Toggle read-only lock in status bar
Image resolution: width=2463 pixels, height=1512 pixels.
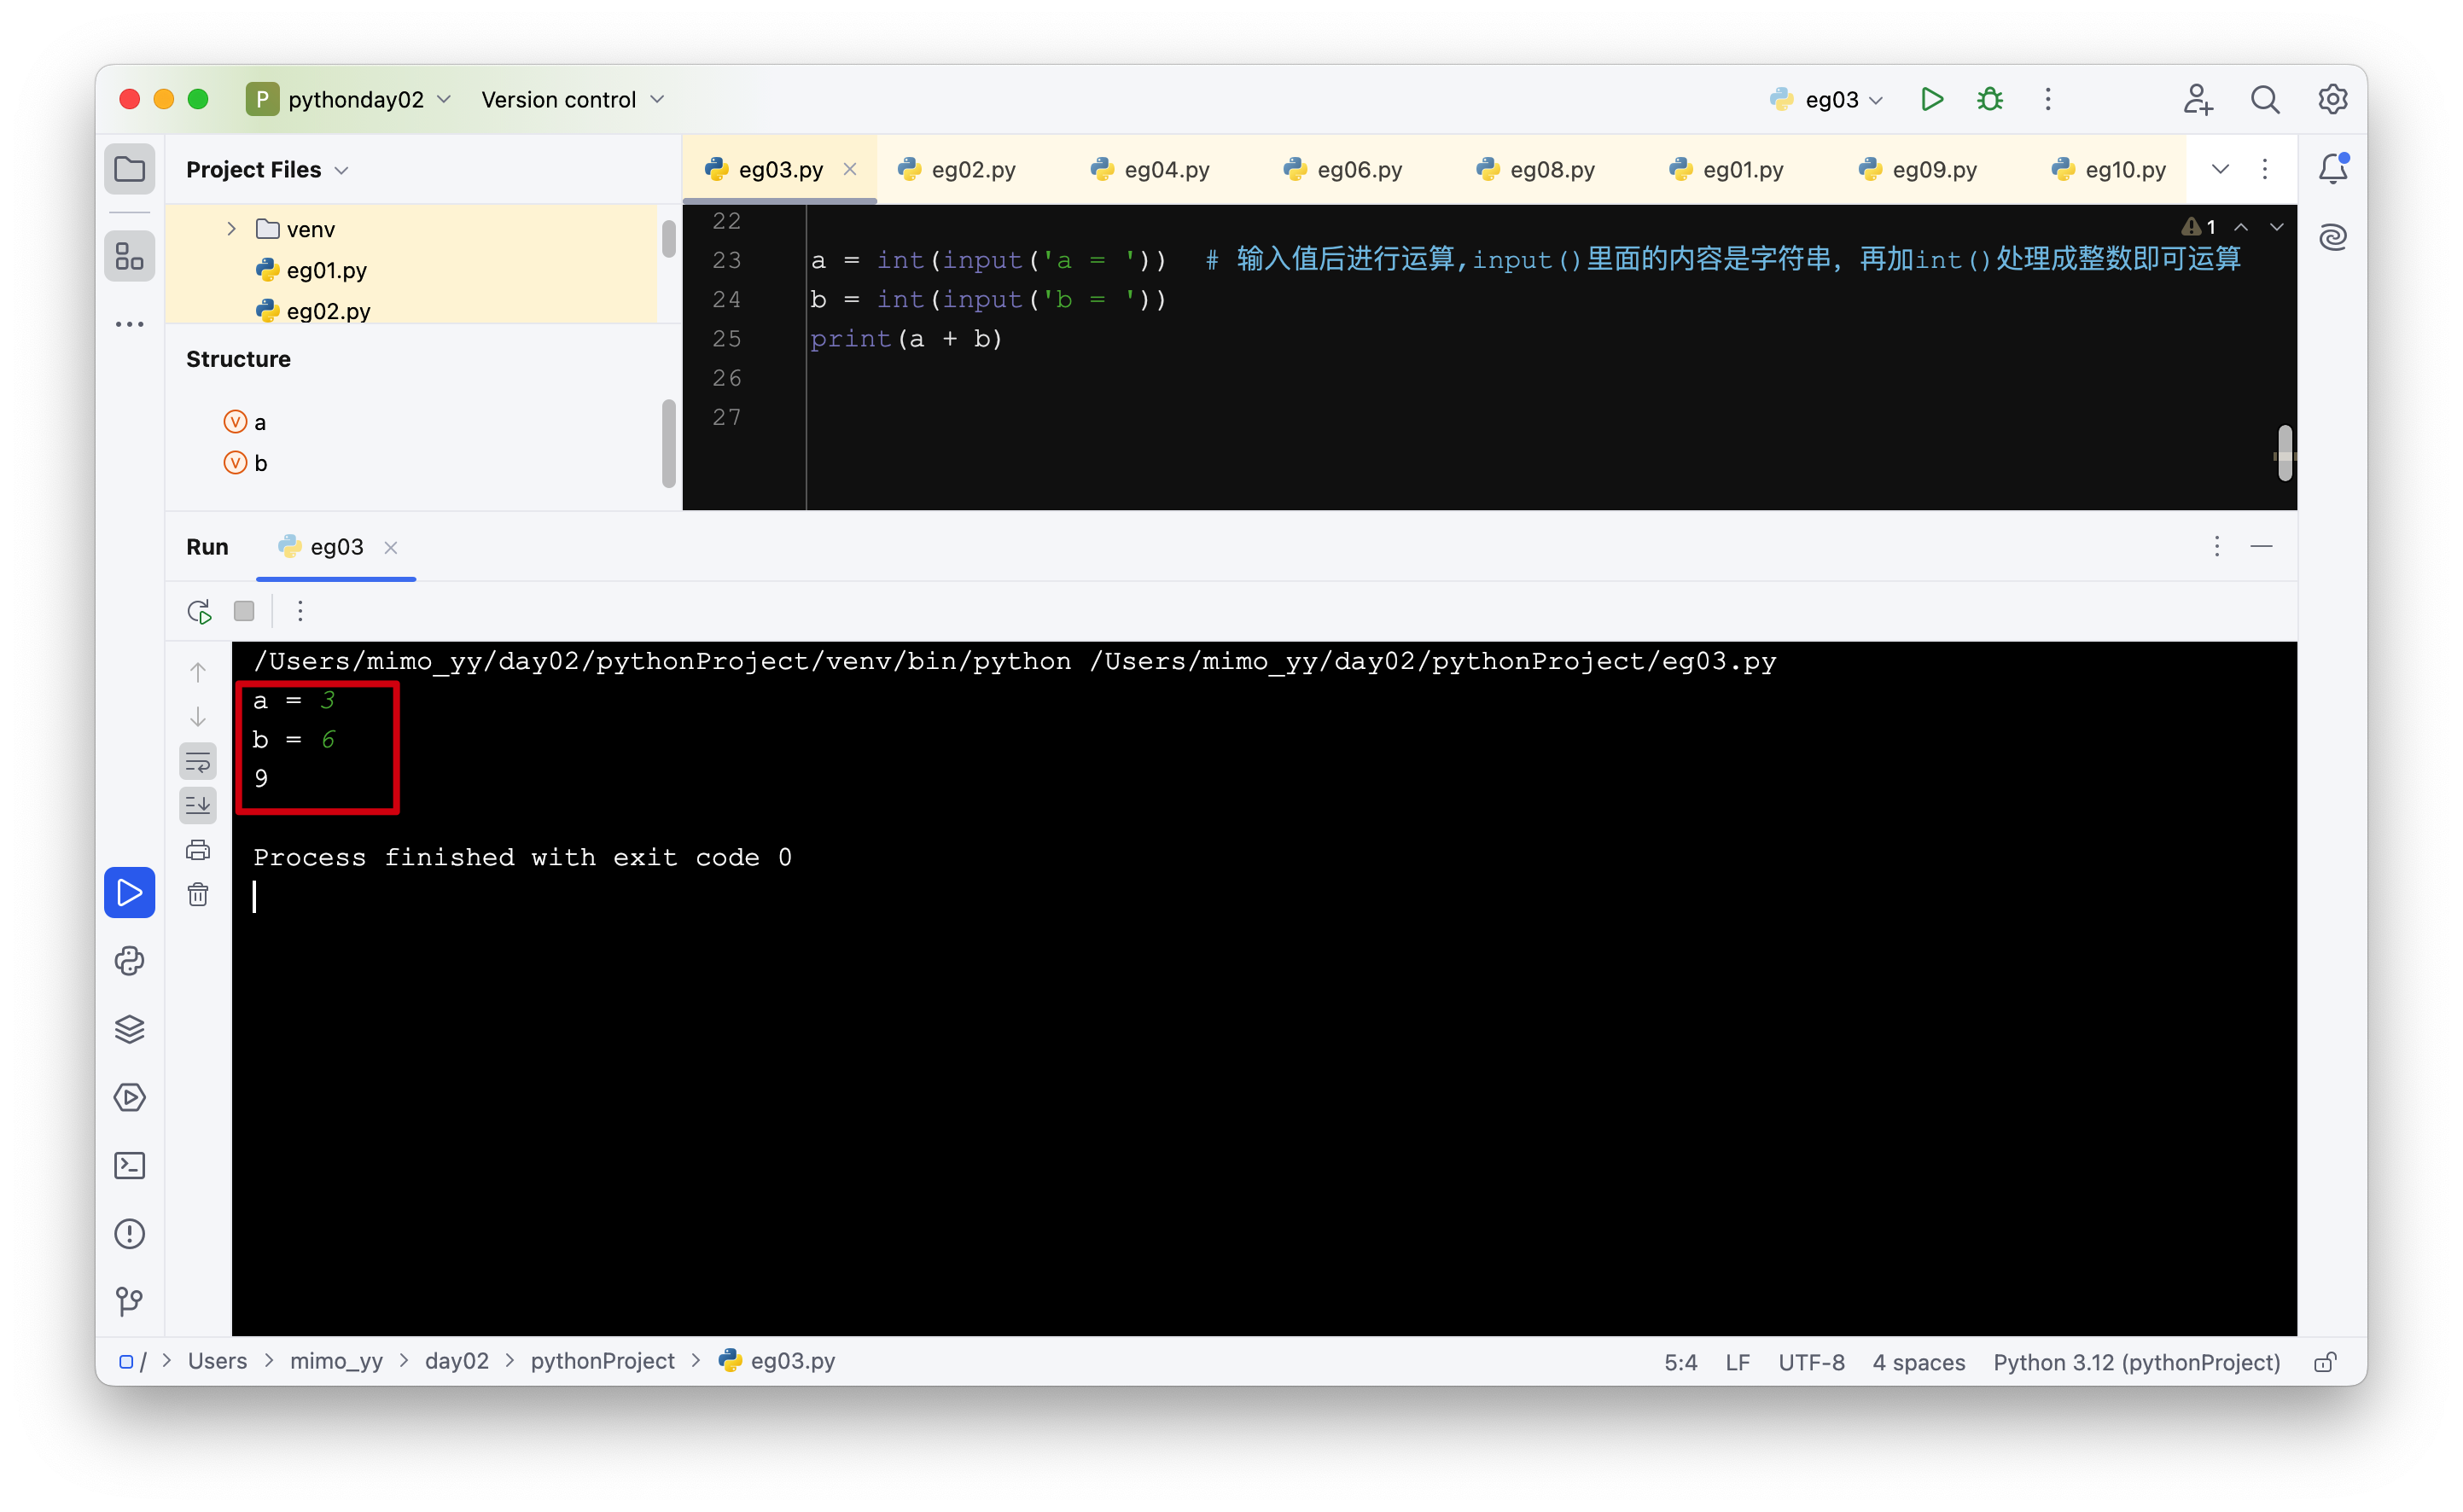coord(2325,1362)
